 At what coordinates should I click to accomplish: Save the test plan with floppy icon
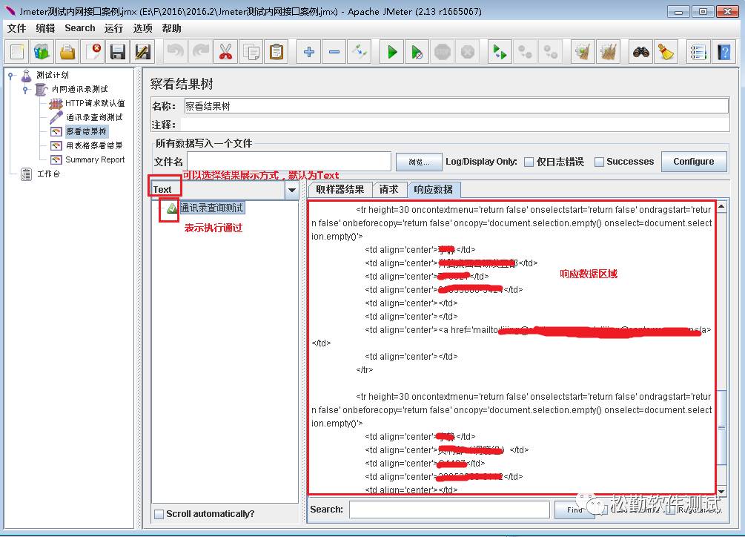click(118, 52)
